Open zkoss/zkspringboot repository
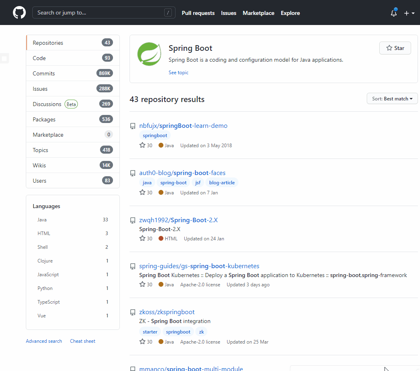420x371 pixels. [x=167, y=312]
